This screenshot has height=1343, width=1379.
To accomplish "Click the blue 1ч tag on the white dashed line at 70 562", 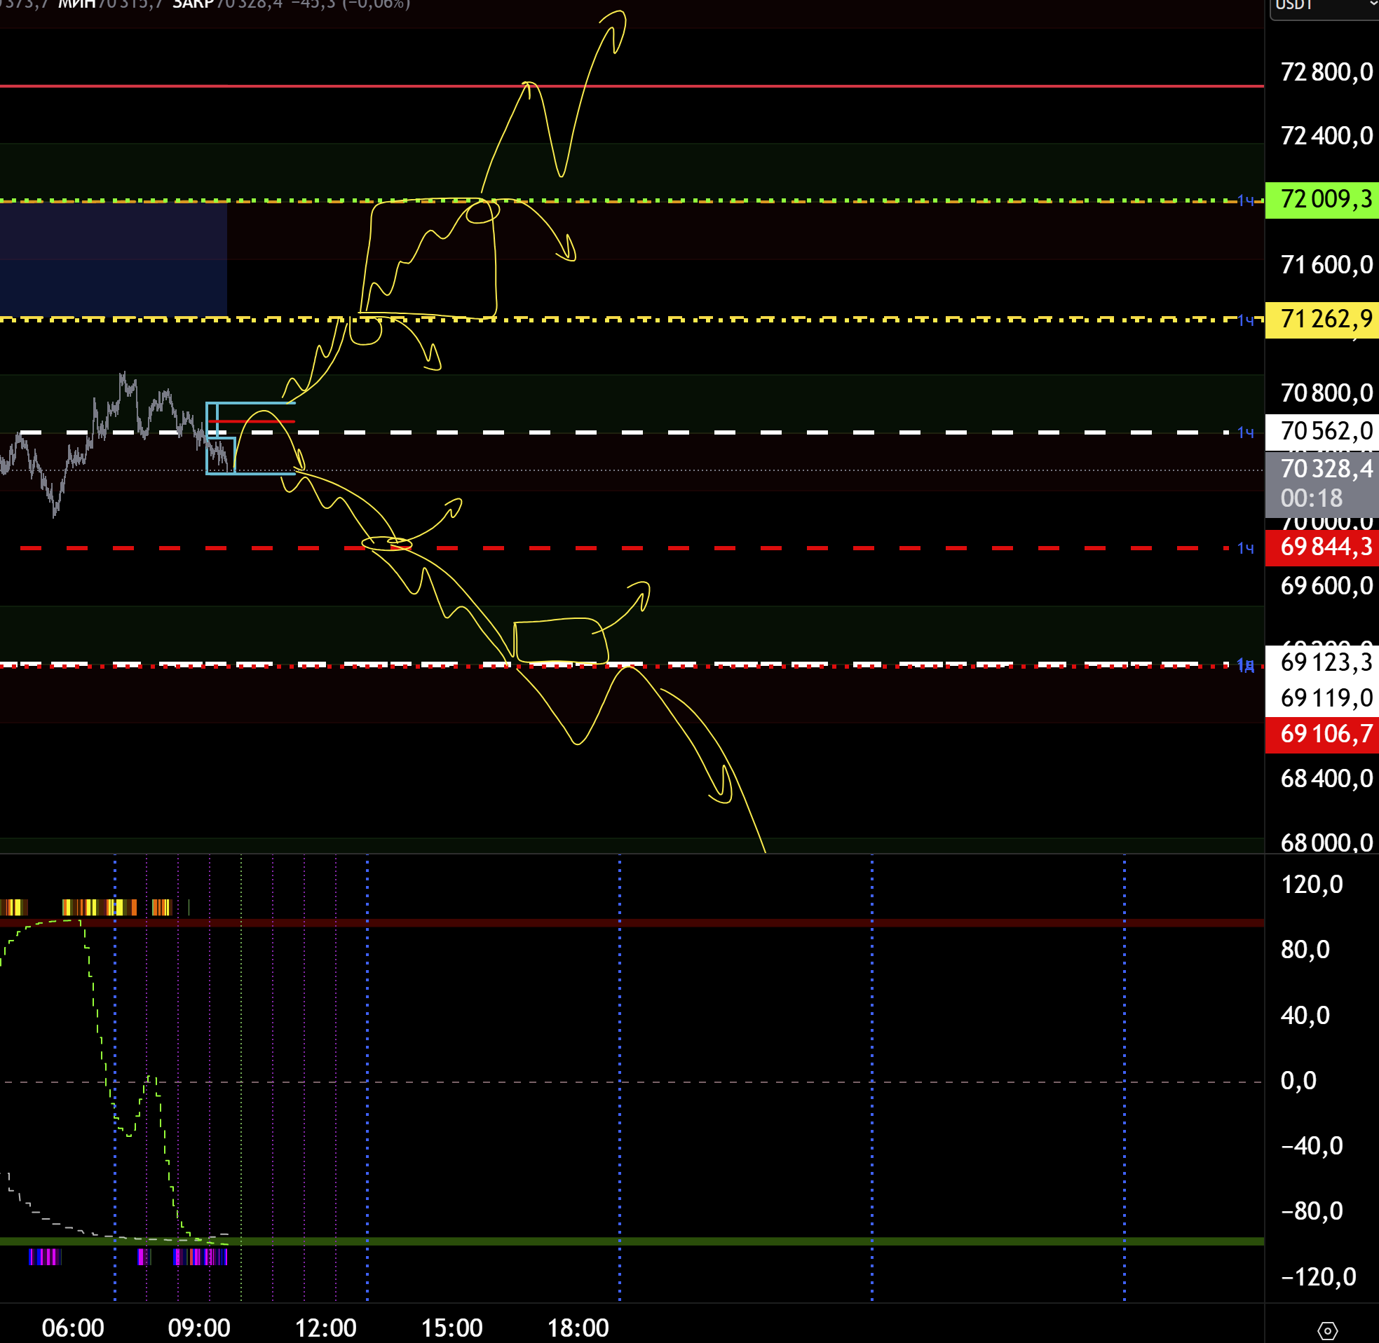I will coord(1246,432).
